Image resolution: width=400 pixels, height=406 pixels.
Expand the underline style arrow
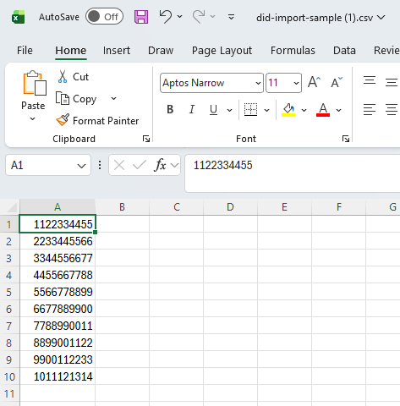pos(230,110)
